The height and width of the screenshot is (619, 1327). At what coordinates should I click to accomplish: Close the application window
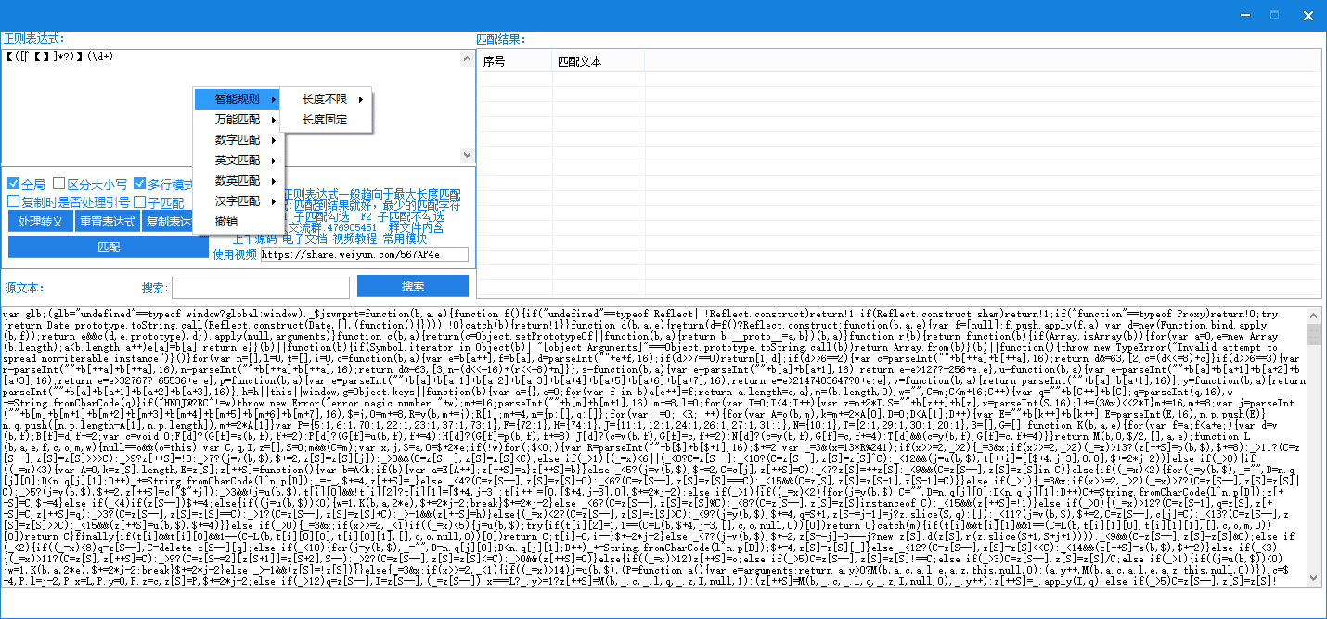pos(1307,15)
